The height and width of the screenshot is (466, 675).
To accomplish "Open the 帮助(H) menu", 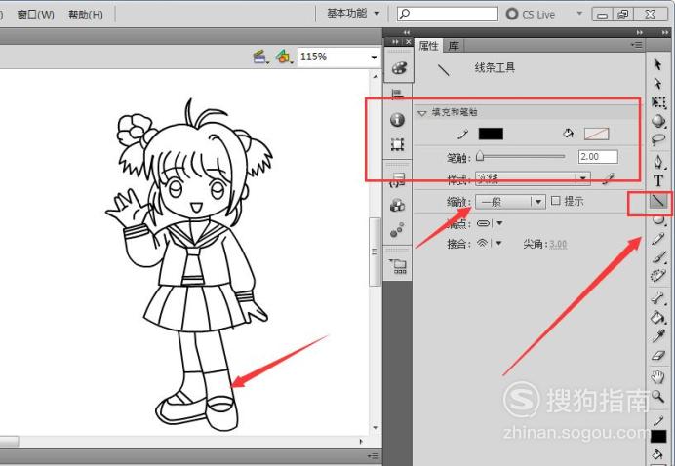I will (85, 15).
